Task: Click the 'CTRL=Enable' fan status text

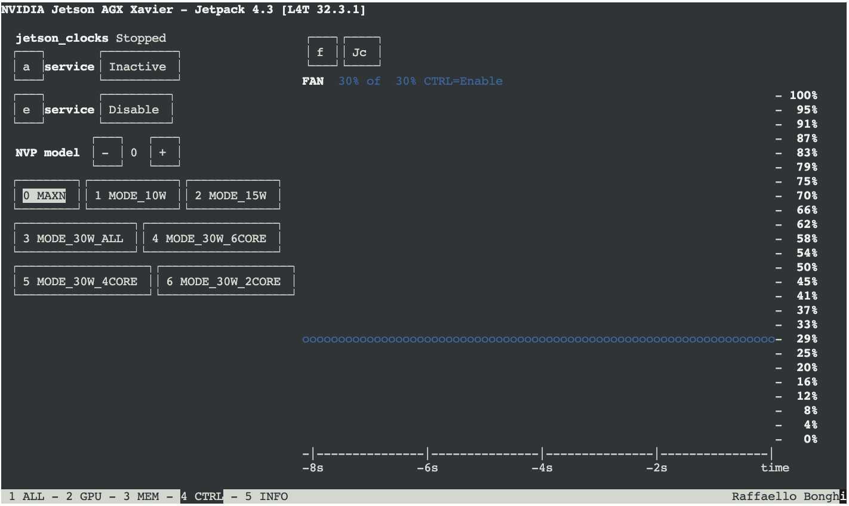Action: (x=463, y=81)
